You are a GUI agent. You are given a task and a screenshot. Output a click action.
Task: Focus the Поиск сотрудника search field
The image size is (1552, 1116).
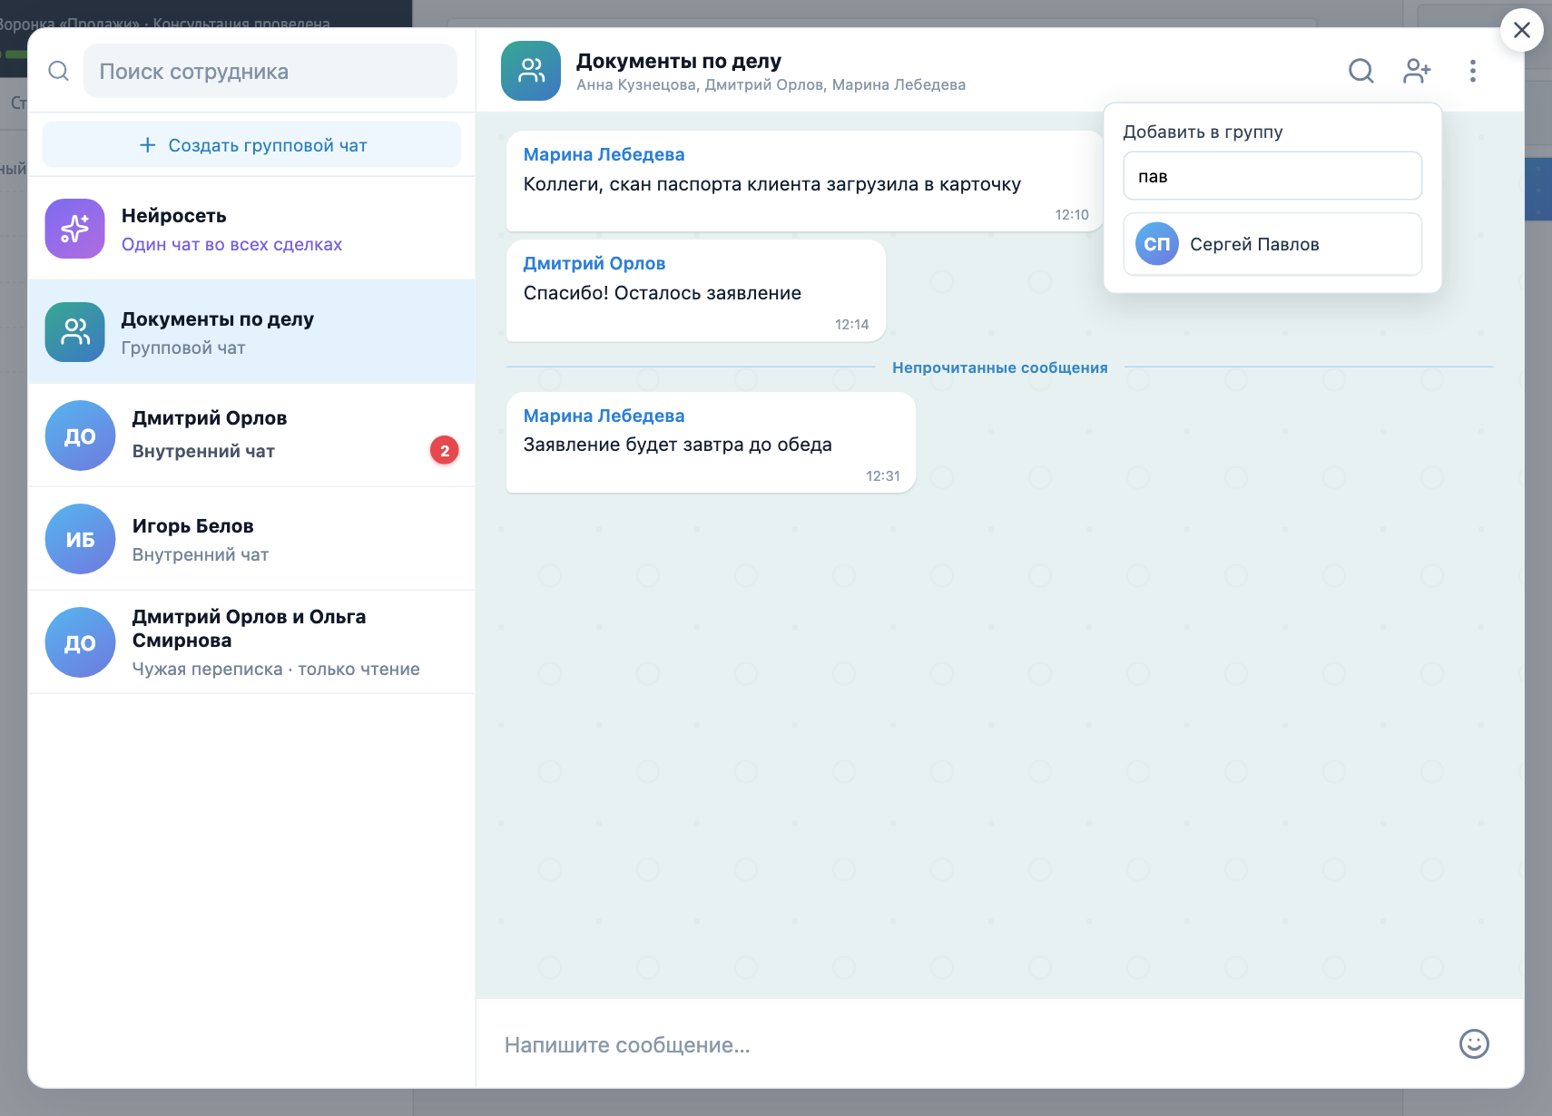[x=270, y=71]
